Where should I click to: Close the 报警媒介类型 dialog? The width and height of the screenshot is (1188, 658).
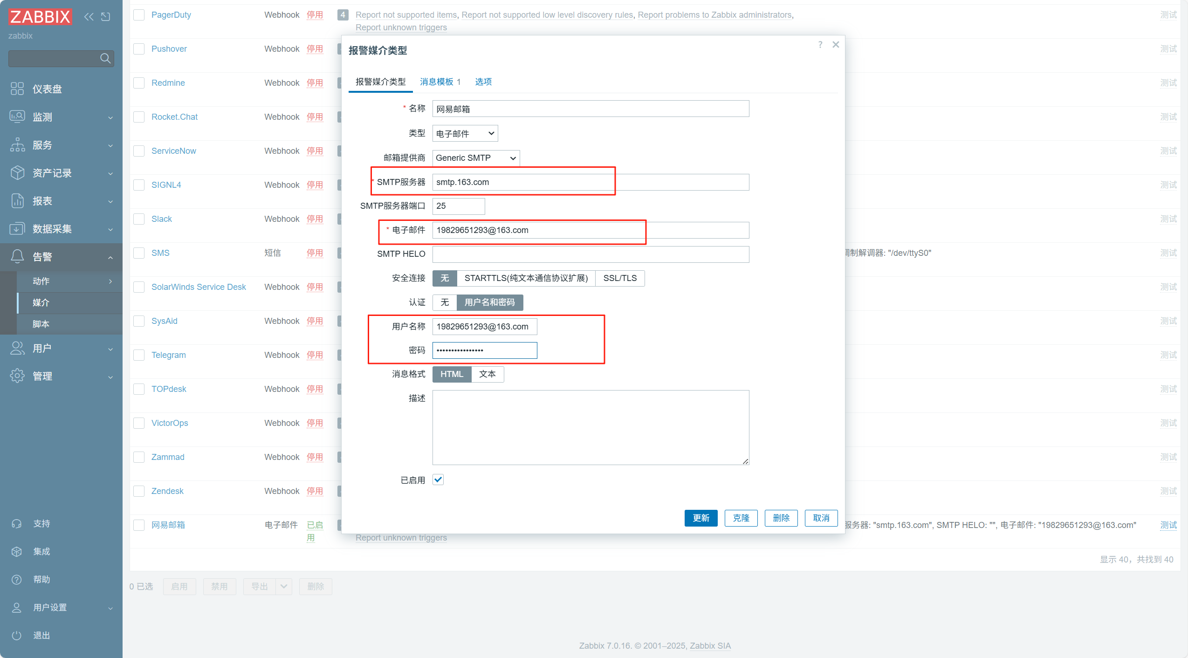836,45
